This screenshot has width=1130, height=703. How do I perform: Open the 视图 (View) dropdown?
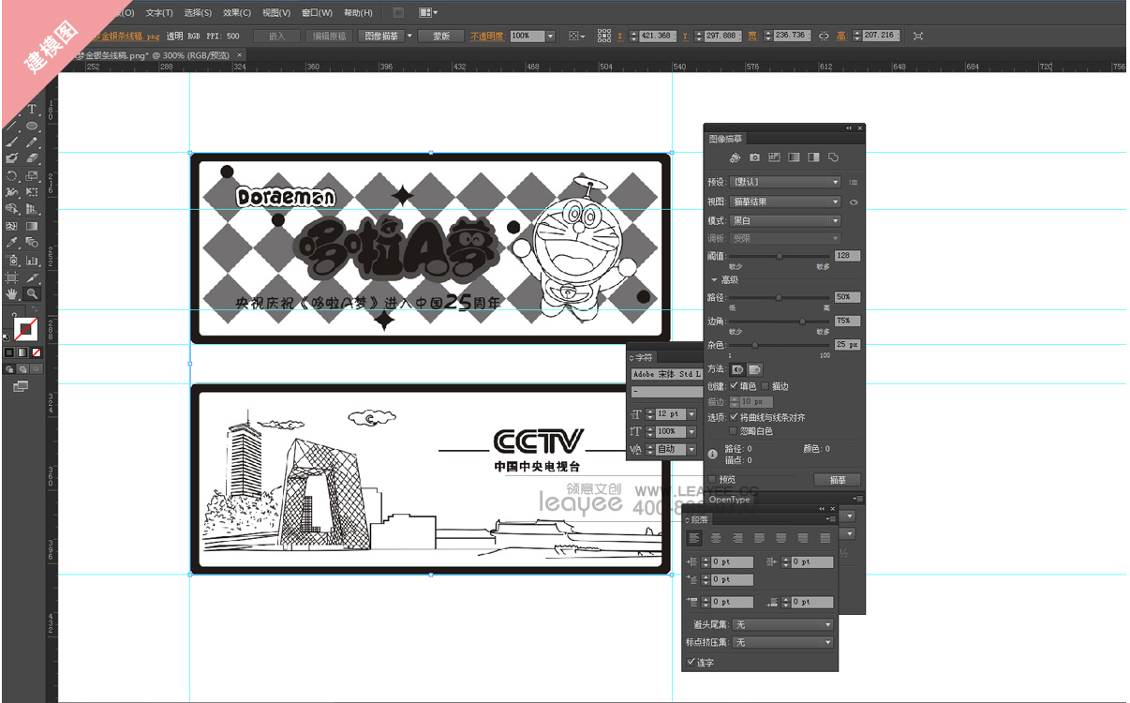coord(785,202)
